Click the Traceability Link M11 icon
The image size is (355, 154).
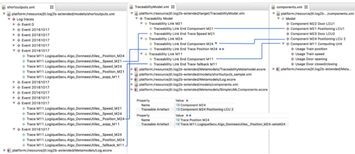point(146,54)
